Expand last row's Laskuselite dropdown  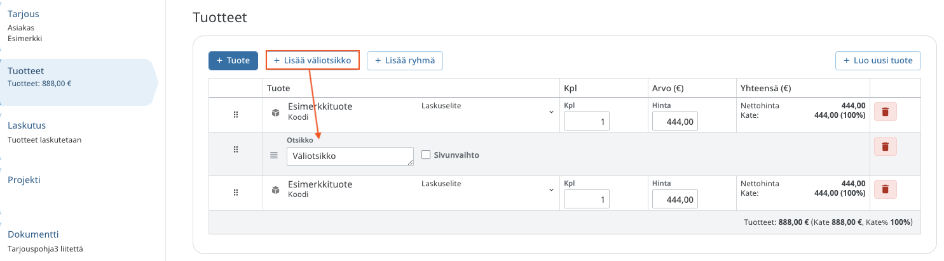pos(551,190)
